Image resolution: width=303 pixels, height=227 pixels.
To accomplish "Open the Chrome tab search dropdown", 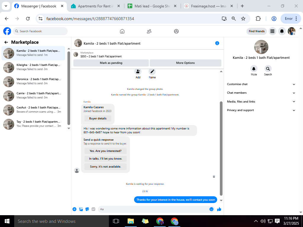I will point(6,6).
